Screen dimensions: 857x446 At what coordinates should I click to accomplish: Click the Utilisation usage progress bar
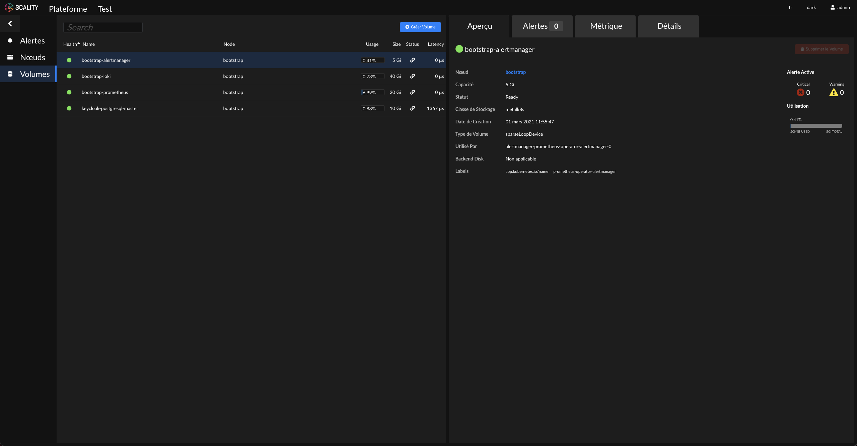tap(816, 126)
